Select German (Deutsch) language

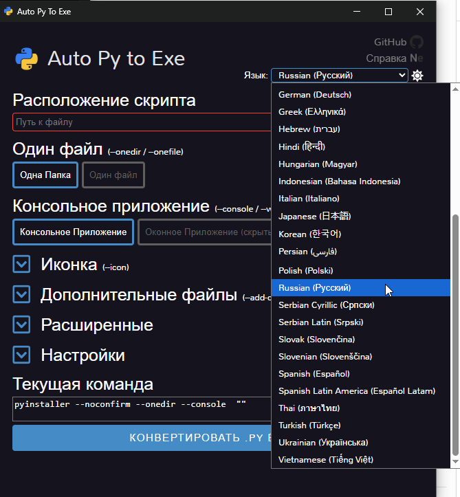361,95
